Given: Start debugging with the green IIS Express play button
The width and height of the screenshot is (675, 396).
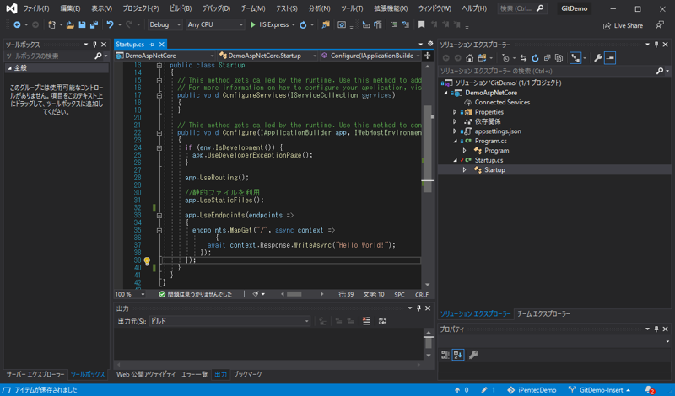Looking at the screenshot, I should [252, 25].
